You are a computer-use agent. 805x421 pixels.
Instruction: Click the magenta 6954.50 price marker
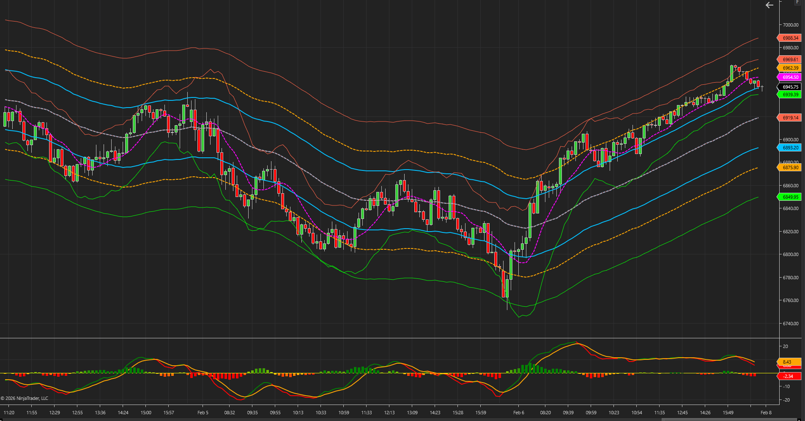click(x=790, y=77)
